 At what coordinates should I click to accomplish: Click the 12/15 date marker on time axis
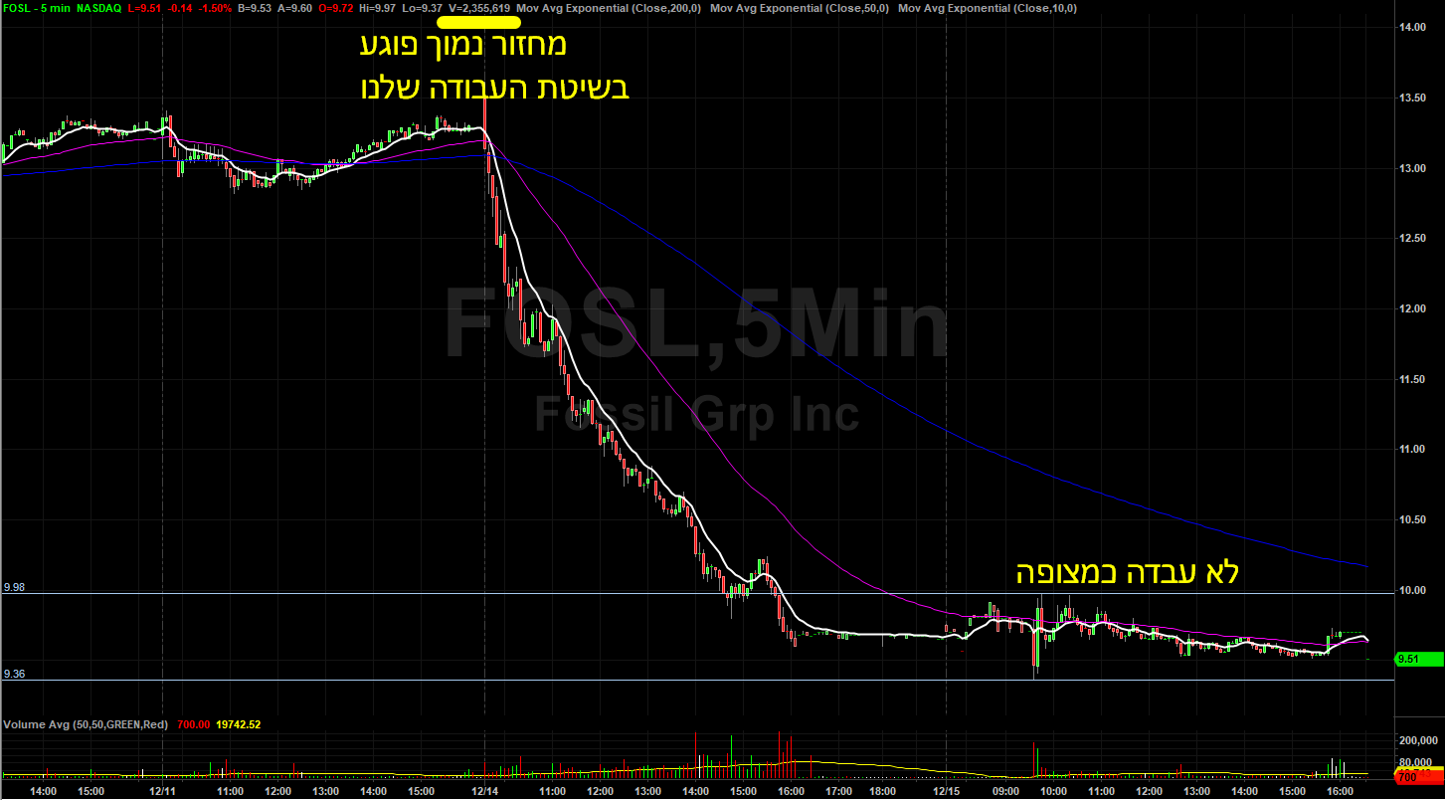click(945, 792)
